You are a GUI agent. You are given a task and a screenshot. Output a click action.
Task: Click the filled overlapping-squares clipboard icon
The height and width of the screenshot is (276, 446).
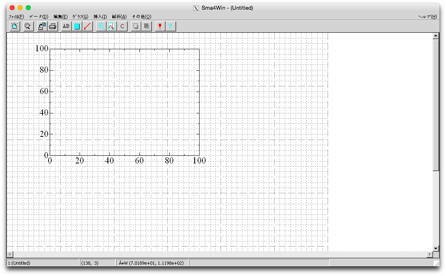tap(146, 26)
